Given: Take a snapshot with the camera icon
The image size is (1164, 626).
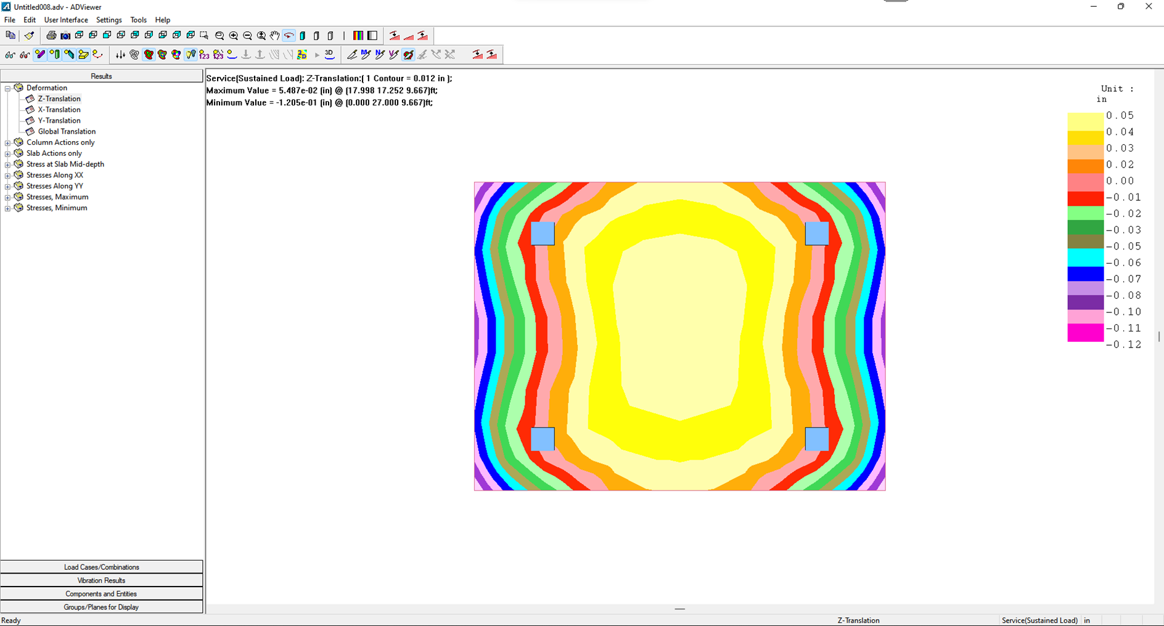Looking at the screenshot, I should tap(65, 36).
